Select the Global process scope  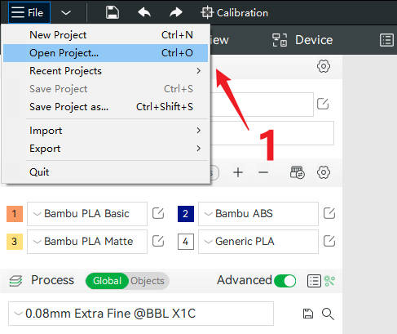(x=107, y=281)
